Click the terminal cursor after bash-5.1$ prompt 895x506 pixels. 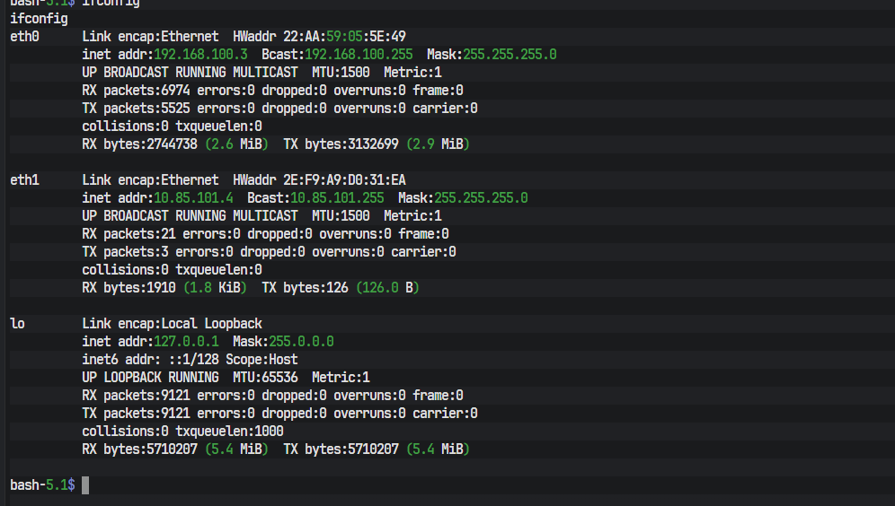click(85, 484)
